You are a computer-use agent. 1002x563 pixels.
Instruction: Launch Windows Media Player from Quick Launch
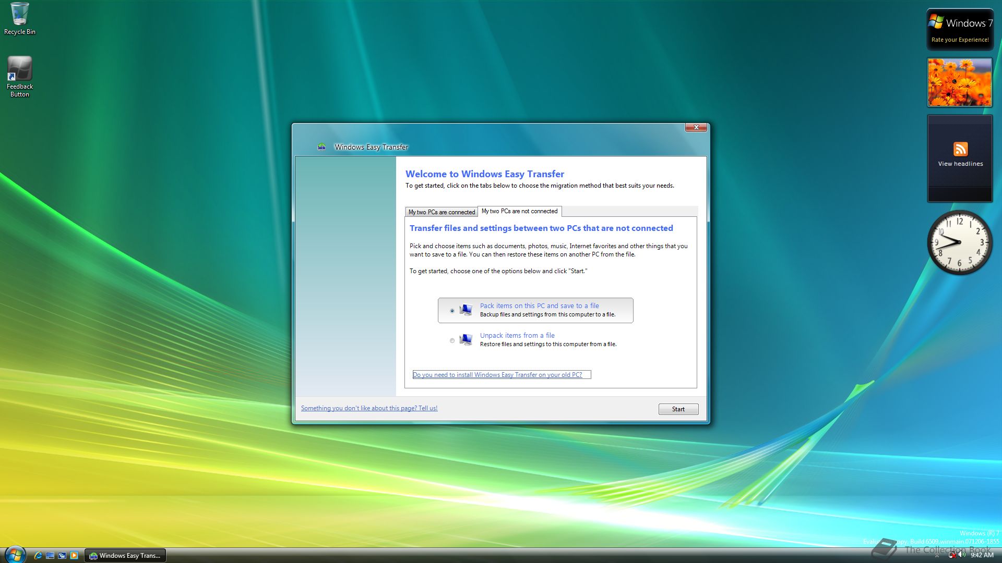click(x=74, y=556)
